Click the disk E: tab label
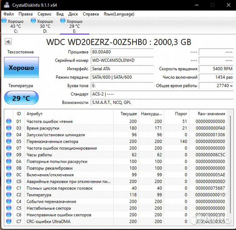 75,31
